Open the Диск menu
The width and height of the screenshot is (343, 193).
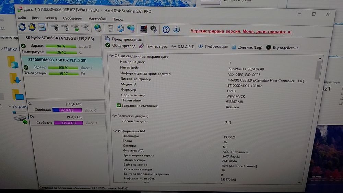(36, 18)
